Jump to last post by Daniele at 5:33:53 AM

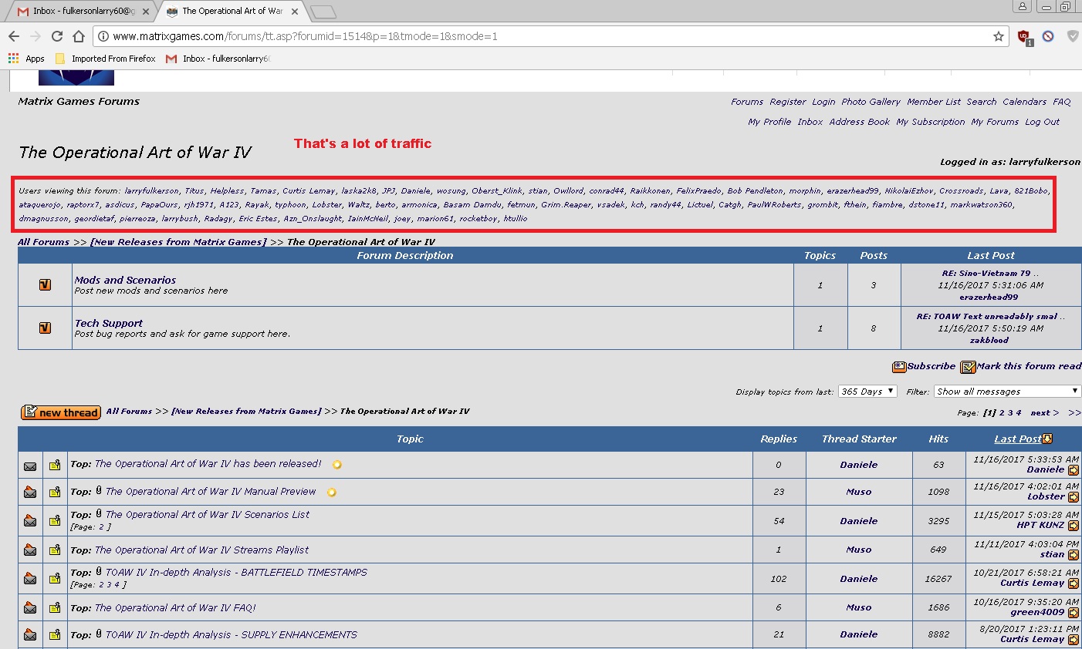[1073, 470]
